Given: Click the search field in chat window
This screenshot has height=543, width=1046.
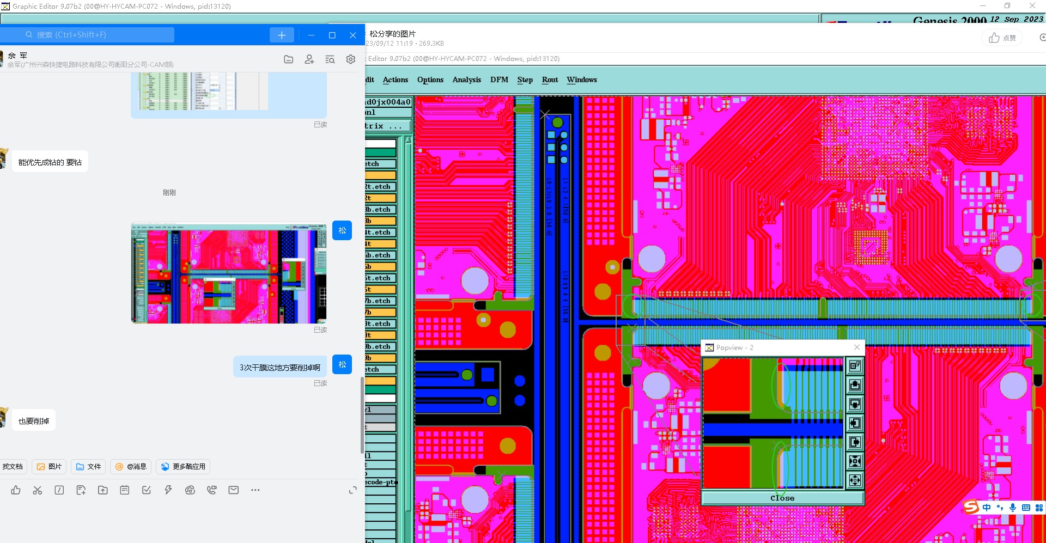Looking at the screenshot, I should coord(87,35).
